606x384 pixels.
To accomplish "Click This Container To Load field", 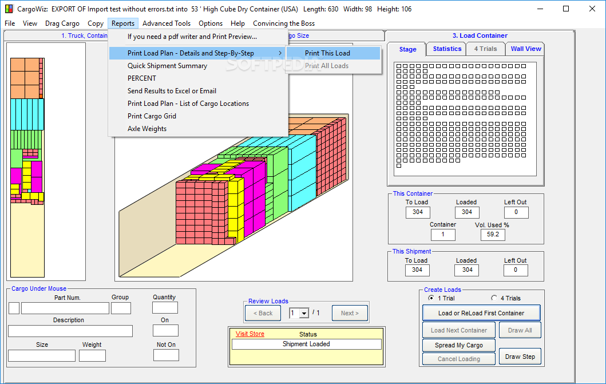I will [x=418, y=212].
